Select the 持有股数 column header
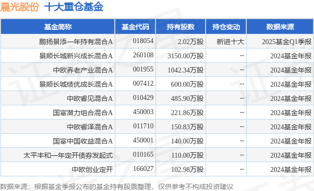 pos(181,27)
